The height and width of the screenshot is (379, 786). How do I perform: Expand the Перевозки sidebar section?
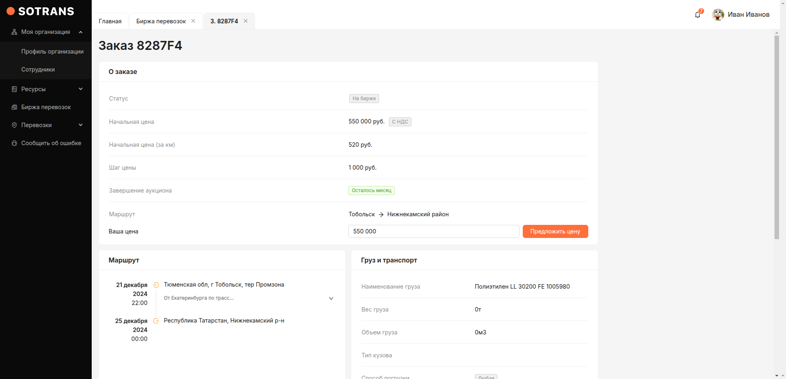(81, 125)
